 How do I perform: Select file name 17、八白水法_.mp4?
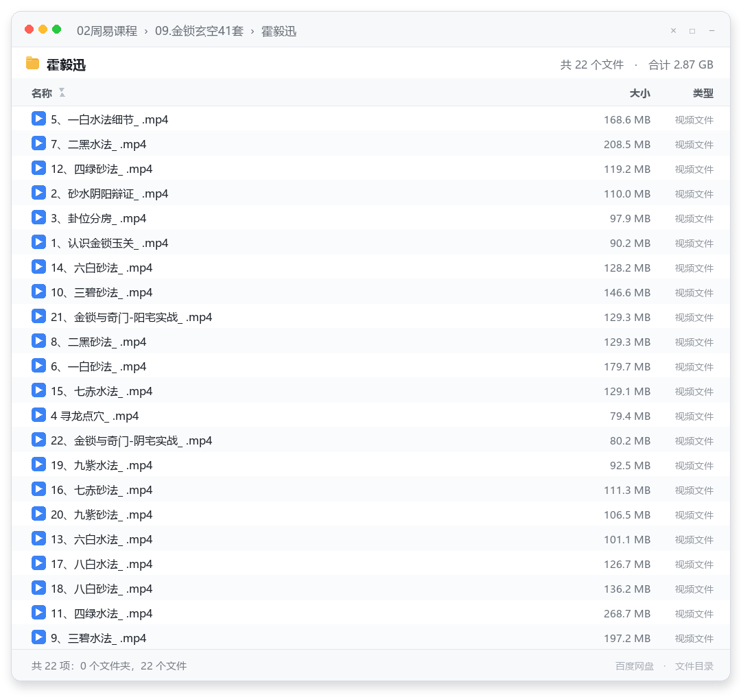point(102,564)
